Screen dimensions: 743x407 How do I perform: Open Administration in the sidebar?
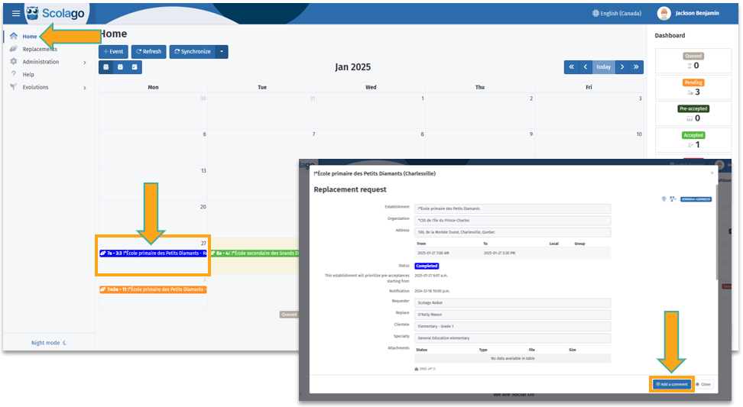(x=41, y=62)
